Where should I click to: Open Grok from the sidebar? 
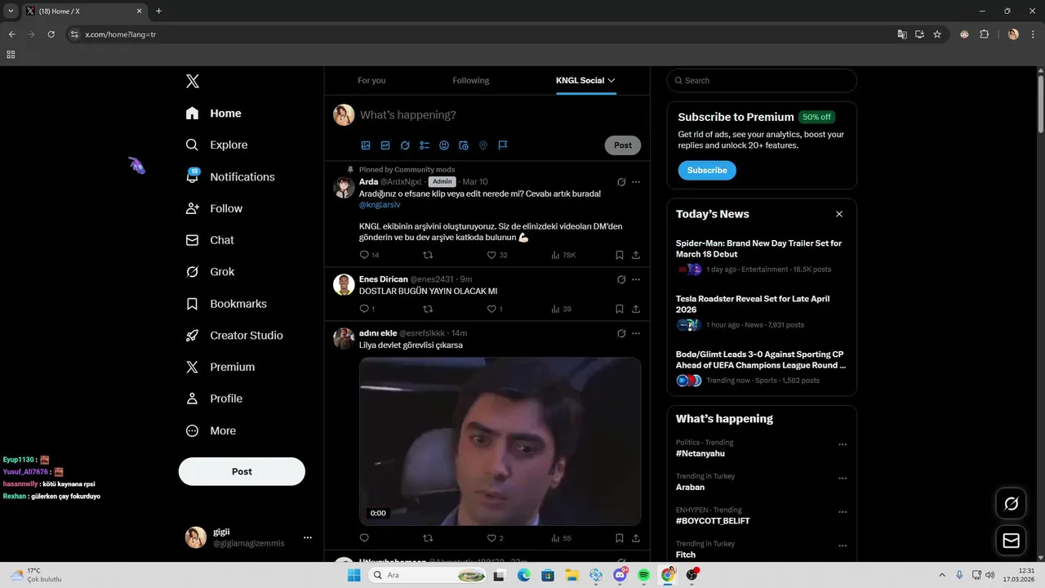[210, 272]
